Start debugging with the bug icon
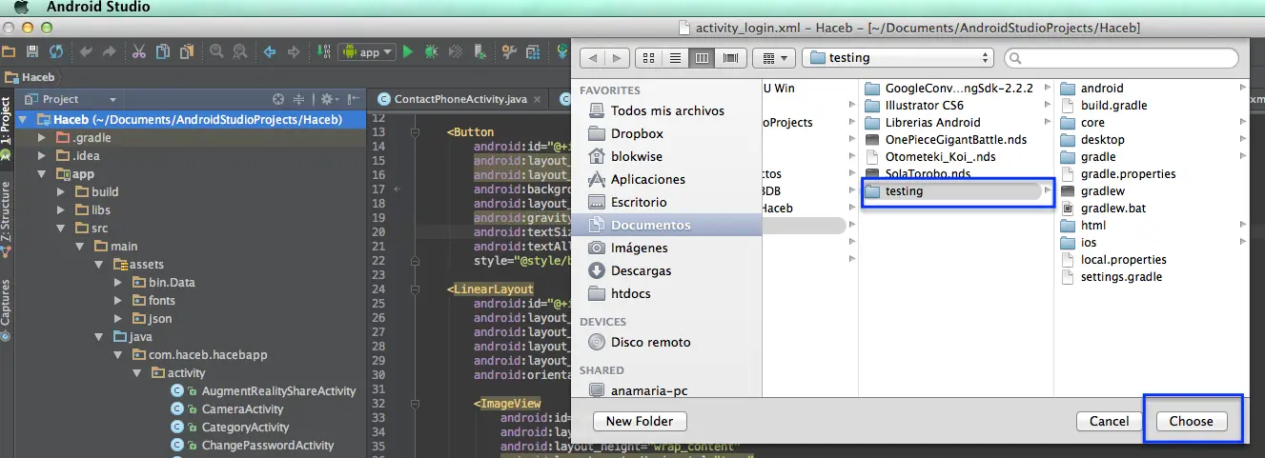The height and width of the screenshot is (458, 1265). pyautogui.click(x=432, y=51)
